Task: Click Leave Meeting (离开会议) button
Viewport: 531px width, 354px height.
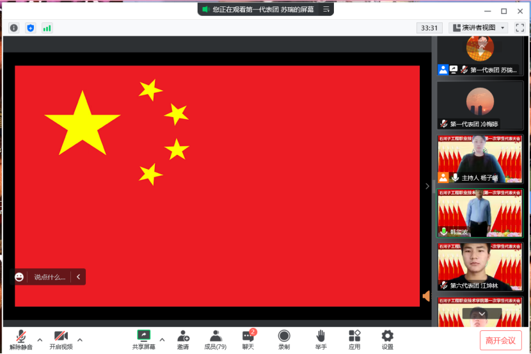Action: (x=500, y=340)
